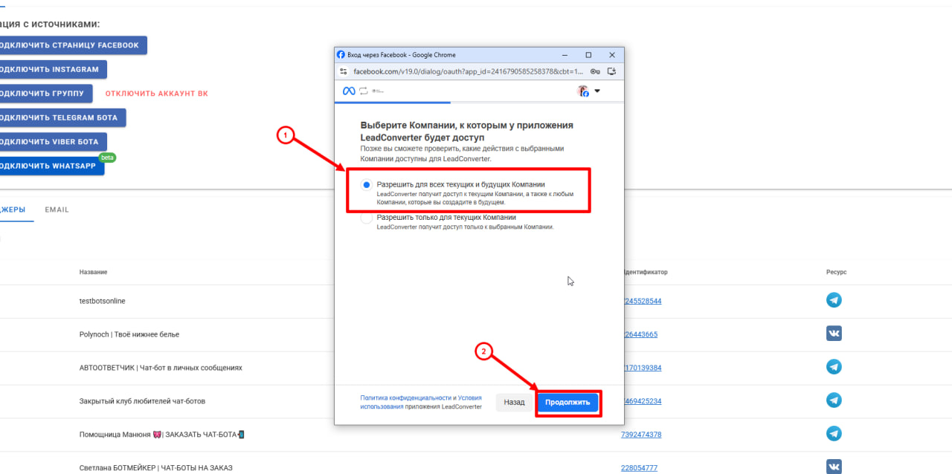
Task: Click the Meta logo in the dialog header
Action: click(x=348, y=91)
